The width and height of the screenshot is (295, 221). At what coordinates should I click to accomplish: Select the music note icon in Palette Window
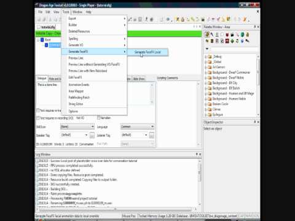point(237,41)
